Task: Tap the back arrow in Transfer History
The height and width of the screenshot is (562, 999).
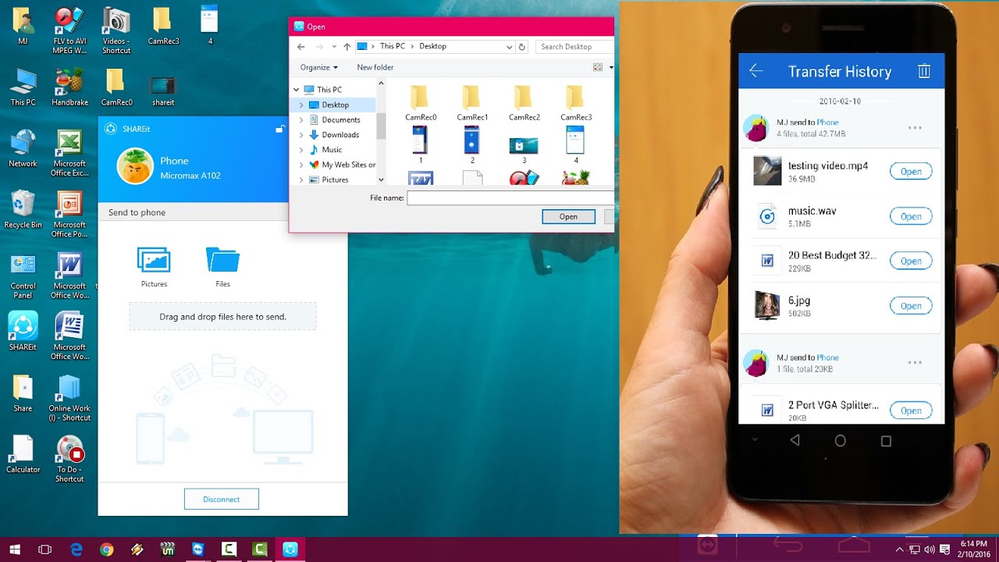Action: pos(755,71)
